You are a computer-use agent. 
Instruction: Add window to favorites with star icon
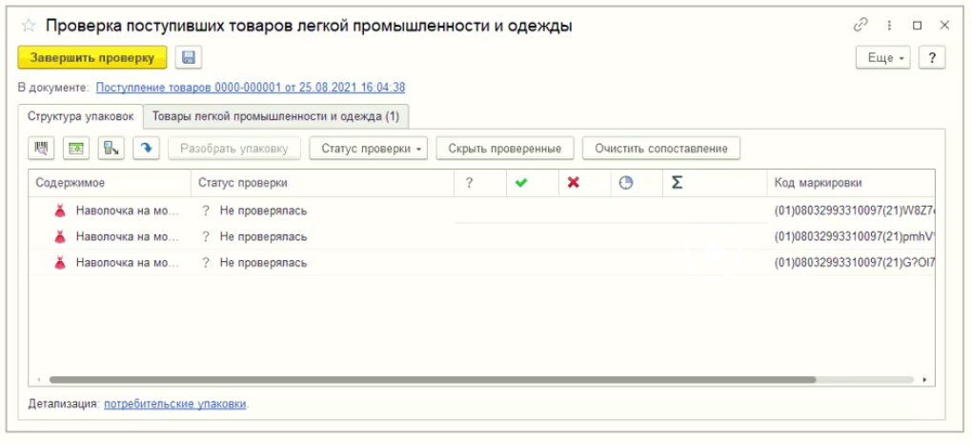tap(29, 26)
